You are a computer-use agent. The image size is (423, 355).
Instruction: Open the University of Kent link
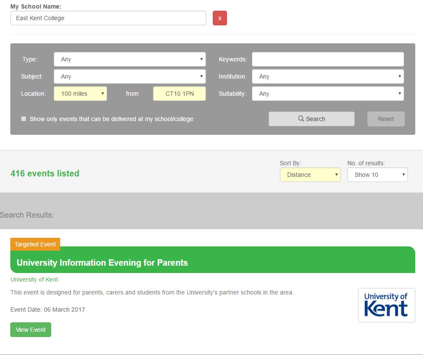pyautogui.click(x=34, y=279)
